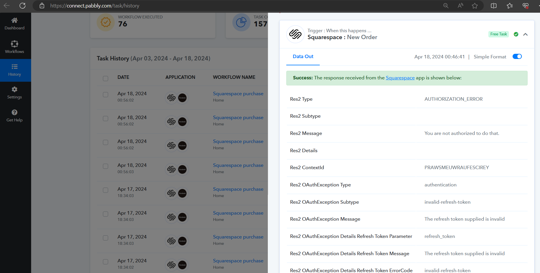Viewport: 540px width, 273px height.
Task: Open Squarespace purchase workflow at 18:34:02
Action: (238, 261)
